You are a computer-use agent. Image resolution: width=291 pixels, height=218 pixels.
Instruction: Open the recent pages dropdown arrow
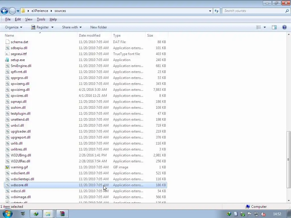18,11
